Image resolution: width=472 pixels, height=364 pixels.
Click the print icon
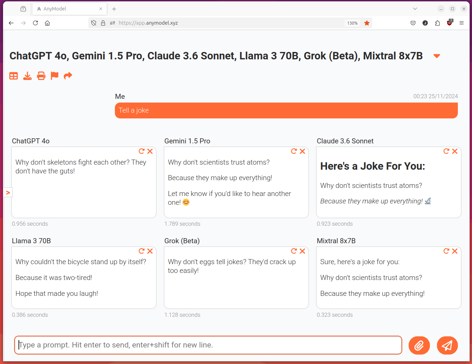41,76
